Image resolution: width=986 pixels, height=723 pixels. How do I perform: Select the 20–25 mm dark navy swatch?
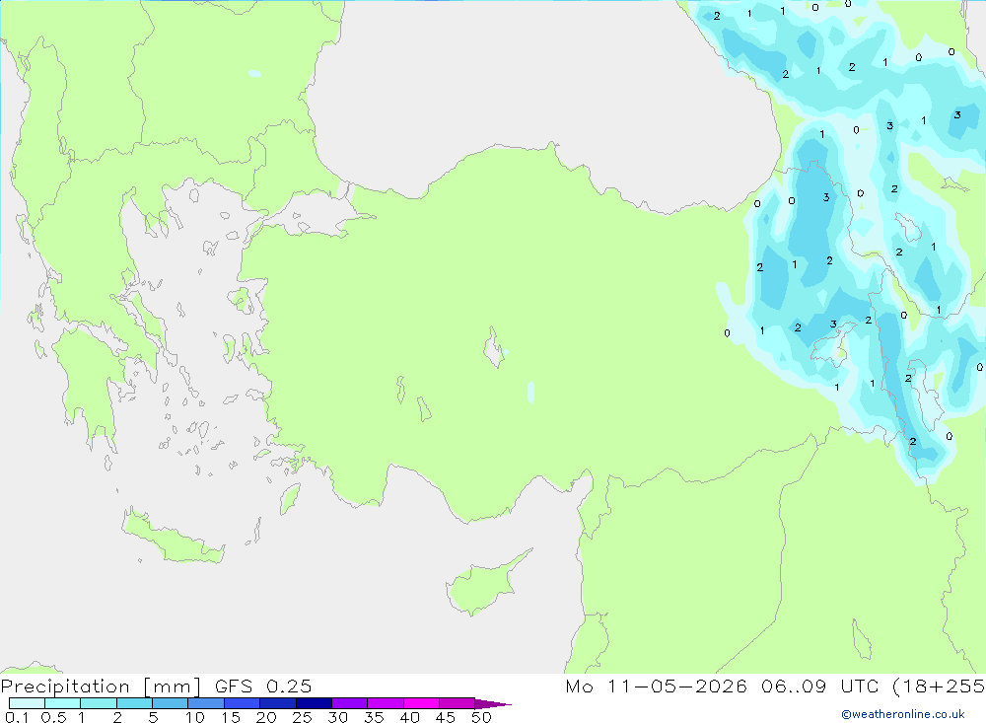(x=277, y=703)
